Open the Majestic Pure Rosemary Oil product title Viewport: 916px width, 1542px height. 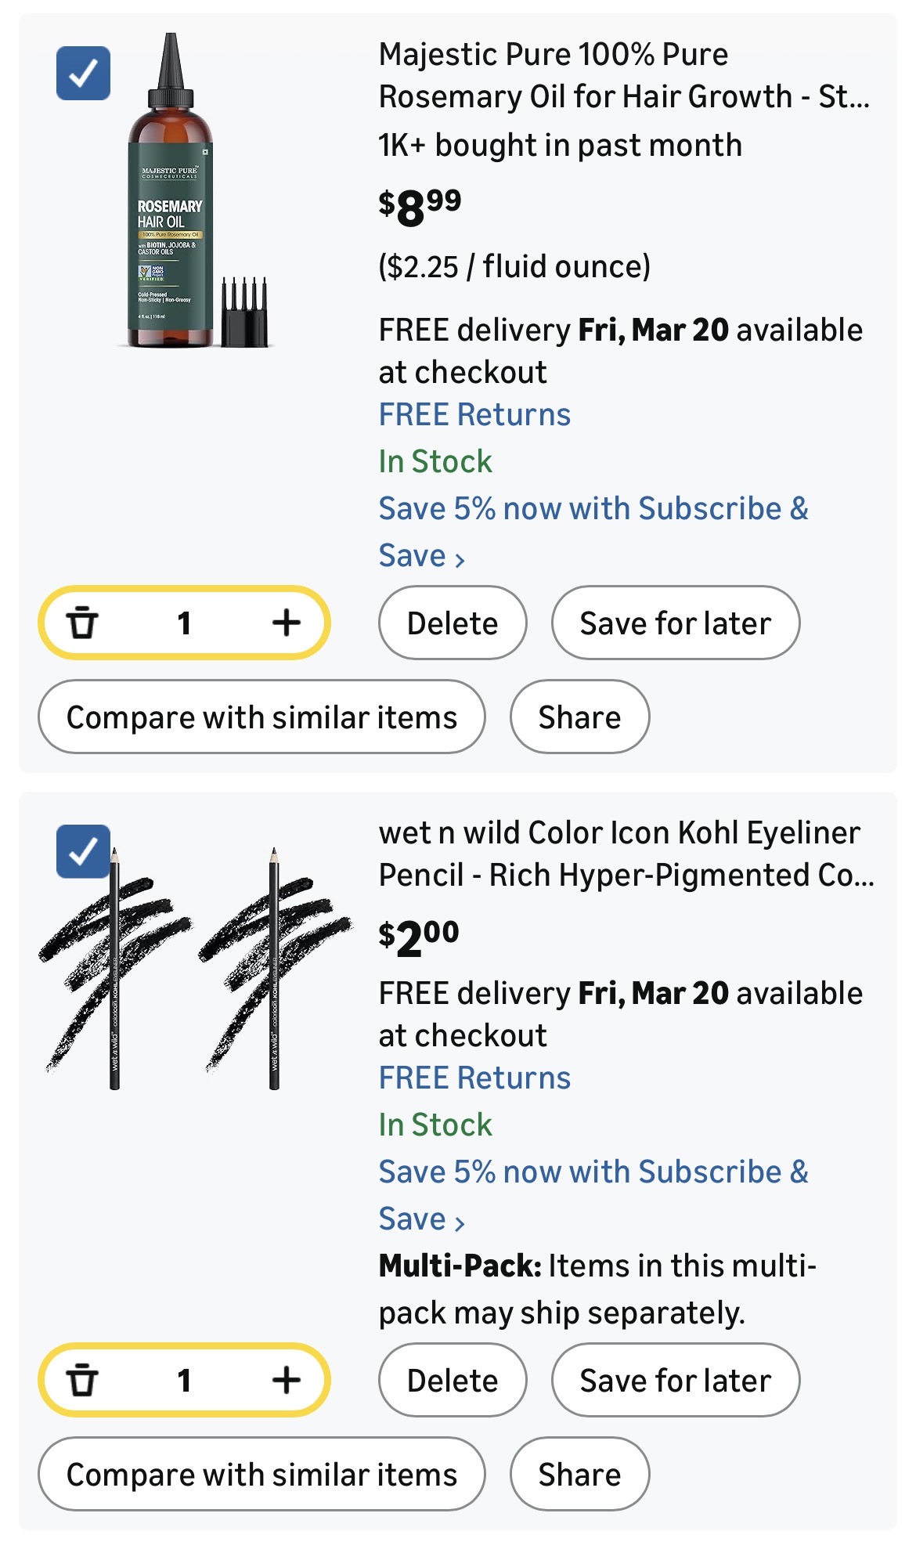pyautogui.click(x=623, y=75)
